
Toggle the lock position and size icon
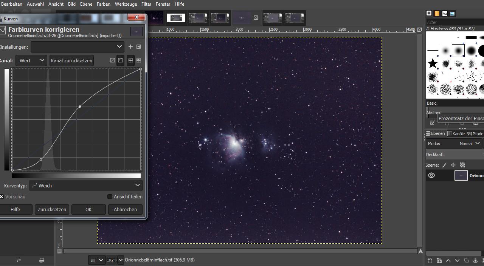453,165
